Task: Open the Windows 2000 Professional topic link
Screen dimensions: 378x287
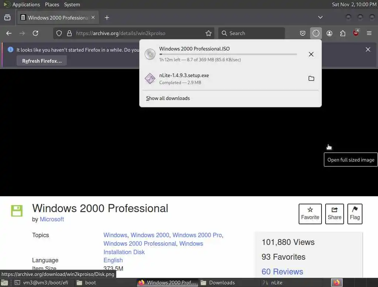Action: 140,243
